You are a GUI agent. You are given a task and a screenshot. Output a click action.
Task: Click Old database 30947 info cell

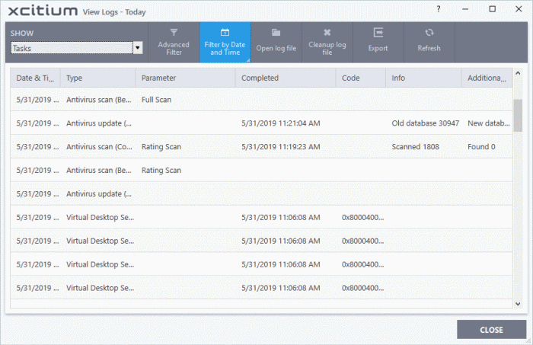(x=425, y=123)
